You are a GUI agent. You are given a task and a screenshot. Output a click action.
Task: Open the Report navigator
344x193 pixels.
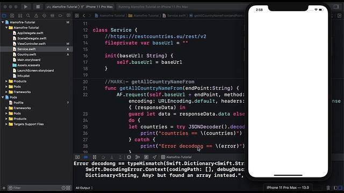click(68, 16)
